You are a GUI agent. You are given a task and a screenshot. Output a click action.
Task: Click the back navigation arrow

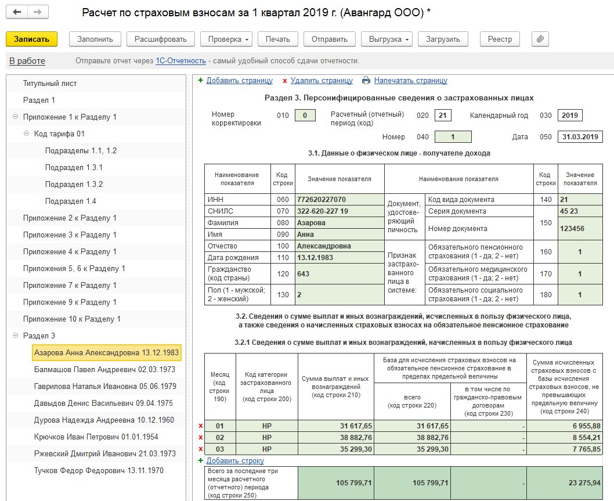click(17, 12)
